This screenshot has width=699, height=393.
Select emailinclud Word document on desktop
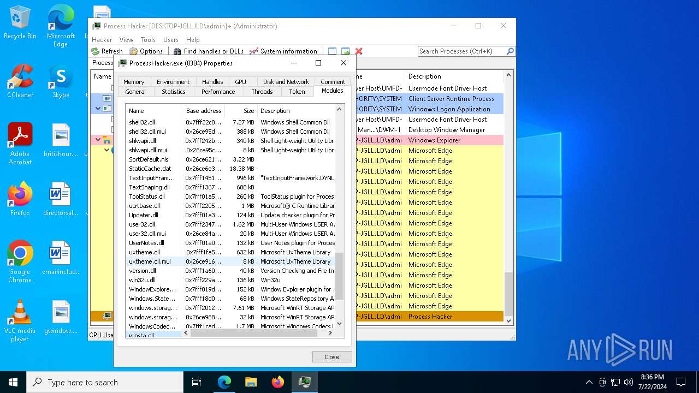click(61, 258)
